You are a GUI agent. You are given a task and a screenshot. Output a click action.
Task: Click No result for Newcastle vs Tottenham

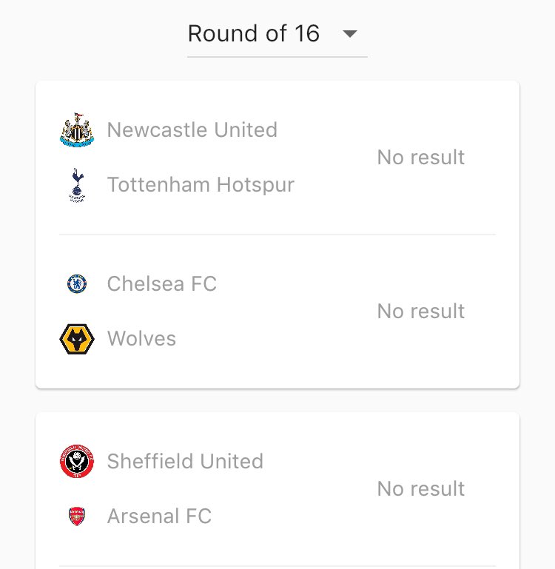pyautogui.click(x=420, y=158)
